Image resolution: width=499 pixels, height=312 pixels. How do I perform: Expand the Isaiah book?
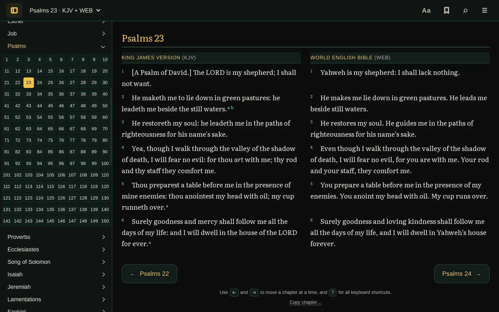pyautogui.click(x=56, y=275)
